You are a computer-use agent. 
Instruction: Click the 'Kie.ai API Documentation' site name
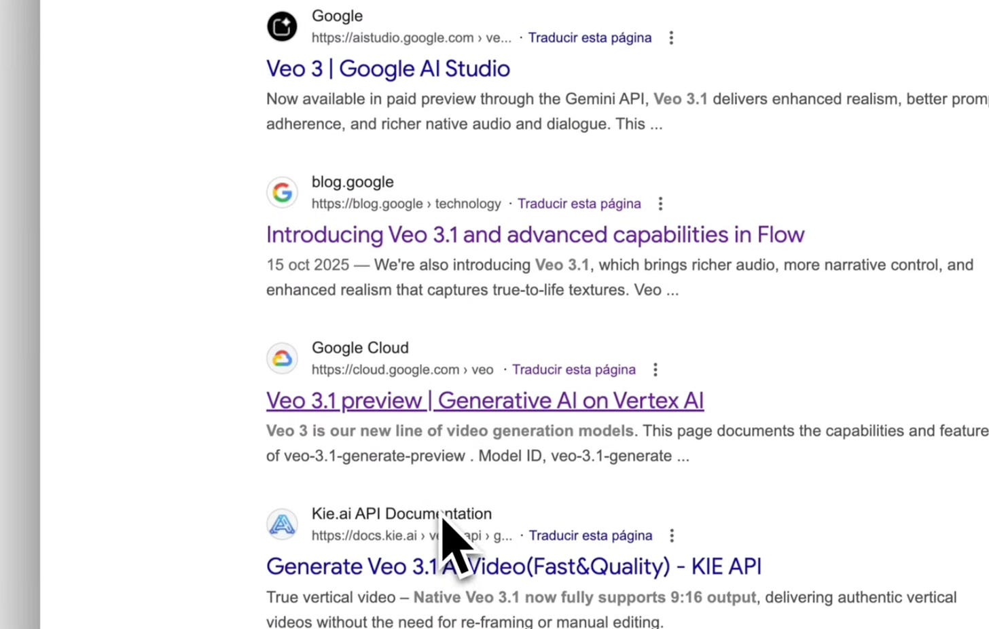[x=401, y=514]
